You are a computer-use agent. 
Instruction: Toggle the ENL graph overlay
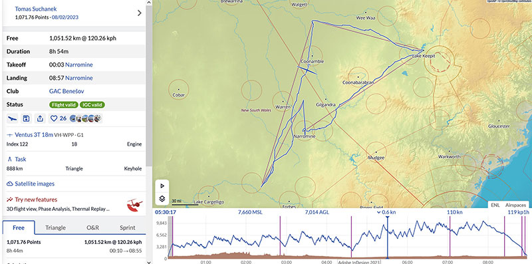point(495,205)
